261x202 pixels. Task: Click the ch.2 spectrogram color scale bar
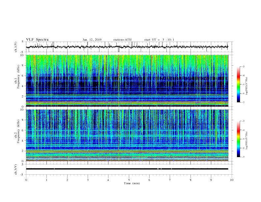[x=239, y=139]
